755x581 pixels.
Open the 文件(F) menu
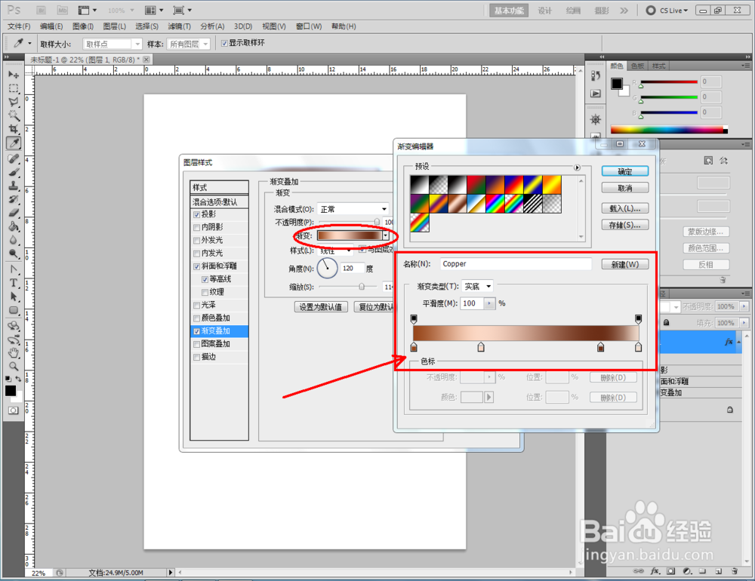(19, 26)
